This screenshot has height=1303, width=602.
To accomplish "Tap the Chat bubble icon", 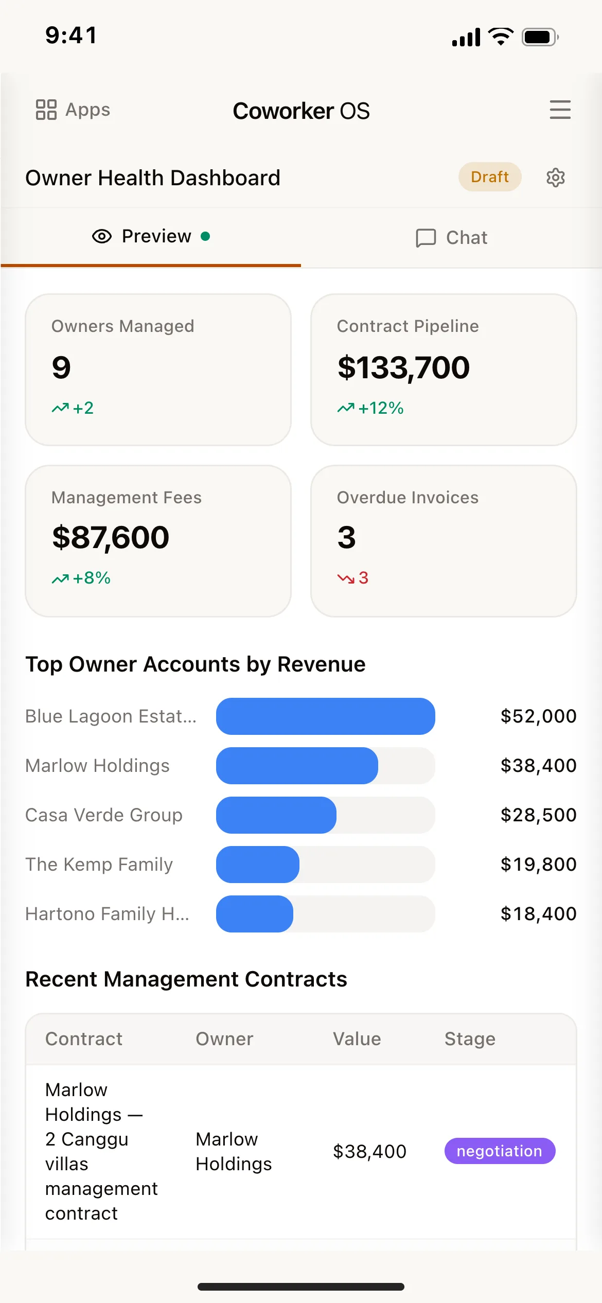I will coord(426,238).
